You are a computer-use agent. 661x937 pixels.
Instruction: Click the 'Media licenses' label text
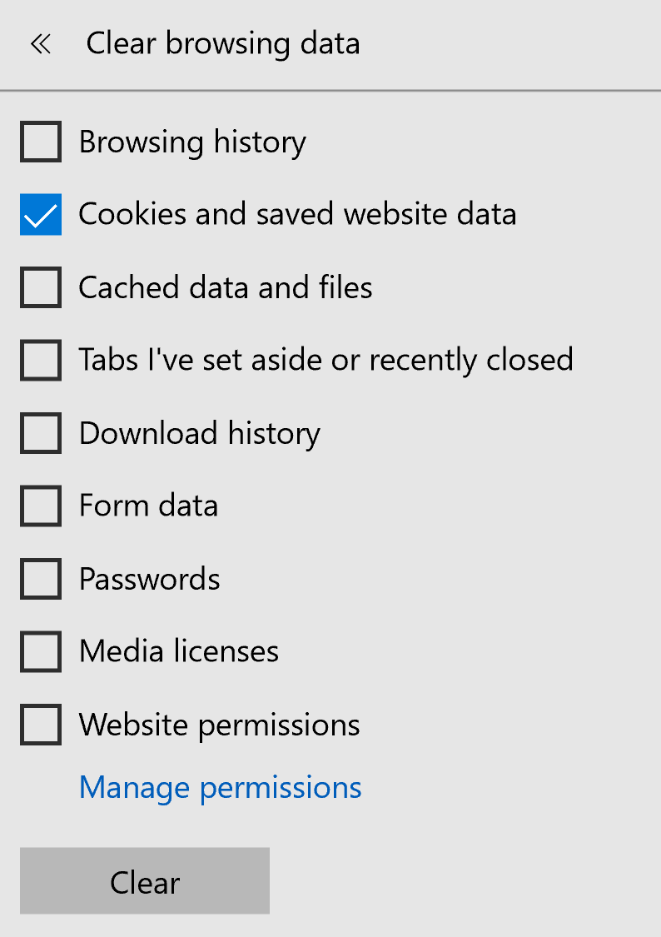pos(179,651)
